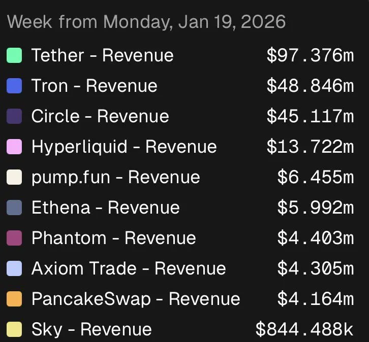Image resolution: width=369 pixels, height=342 pixels.
Task: Click Tether's $97.376m revenue value
Action: point(310,55)
